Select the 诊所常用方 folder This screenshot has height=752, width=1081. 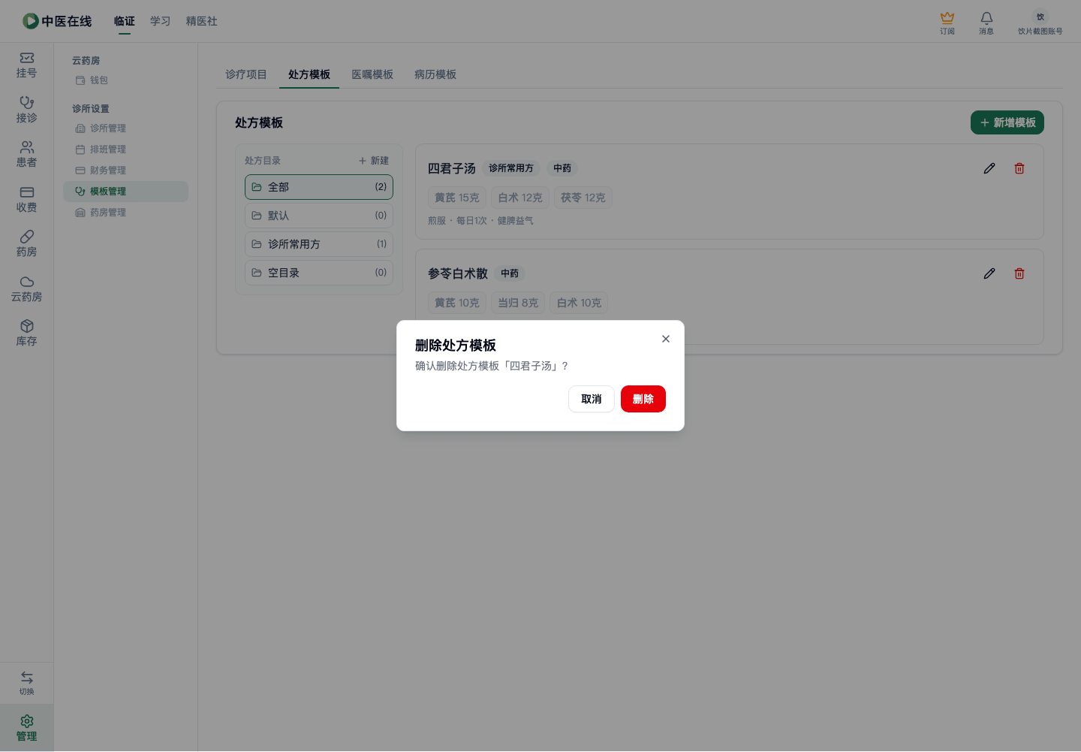tap(319, 244)
